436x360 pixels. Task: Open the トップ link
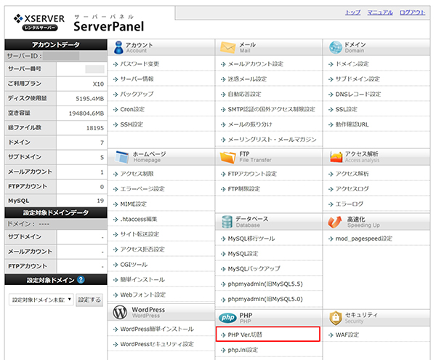tap(352, 12)
